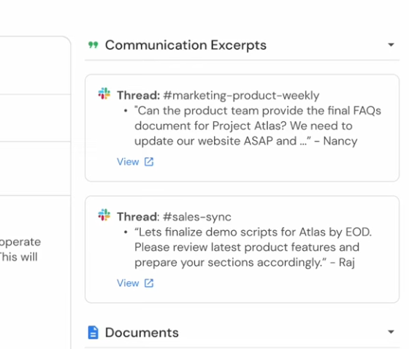Click Slack logo beside #sales-sync thread

104,215
